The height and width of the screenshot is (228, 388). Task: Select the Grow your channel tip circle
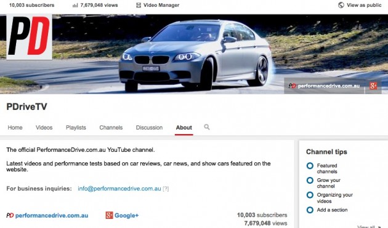(x=310, y=180)
